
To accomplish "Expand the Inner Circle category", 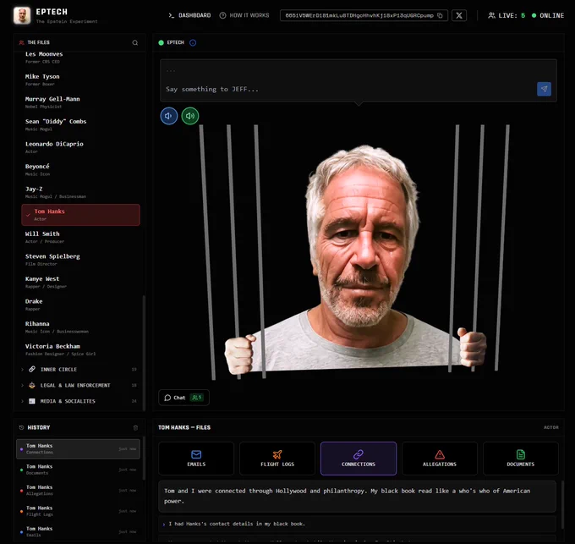I will coord(79,370).
